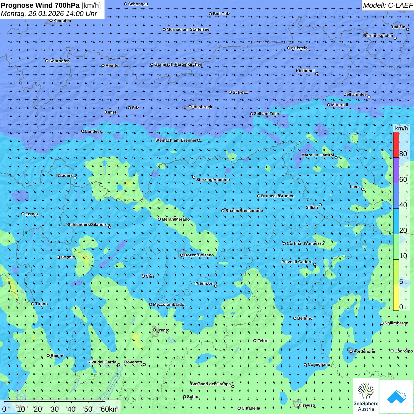Click the 'Kempten' label
The height and width of the screenshot is (414, 414).
click(x=62, y=20)
